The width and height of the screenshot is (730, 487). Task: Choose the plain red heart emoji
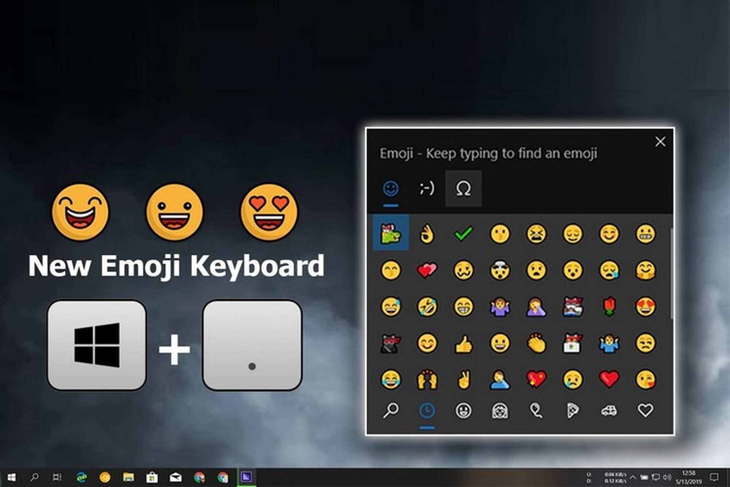pyautogui.click(x=609, y=379)
